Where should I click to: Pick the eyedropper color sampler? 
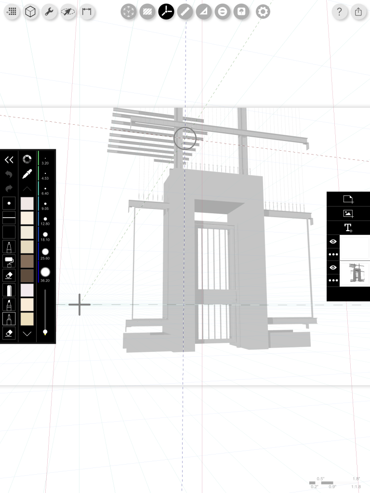point(27,174)
